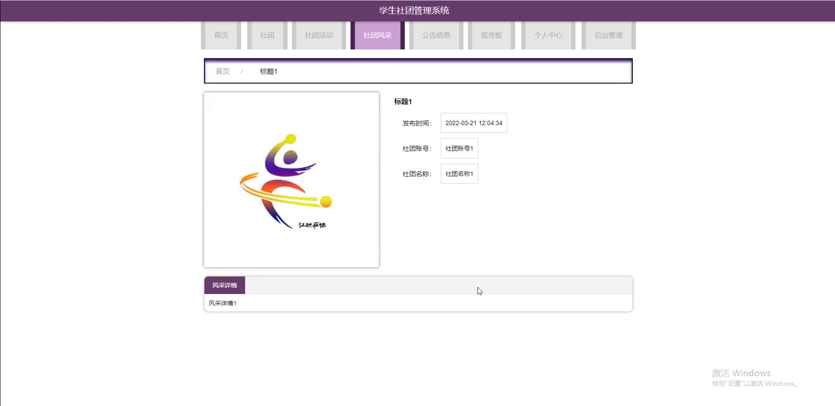Click the 发布时间 label

click(417, 123)
